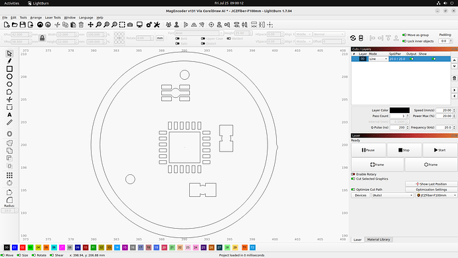Click the Stop button

point(404,150)
